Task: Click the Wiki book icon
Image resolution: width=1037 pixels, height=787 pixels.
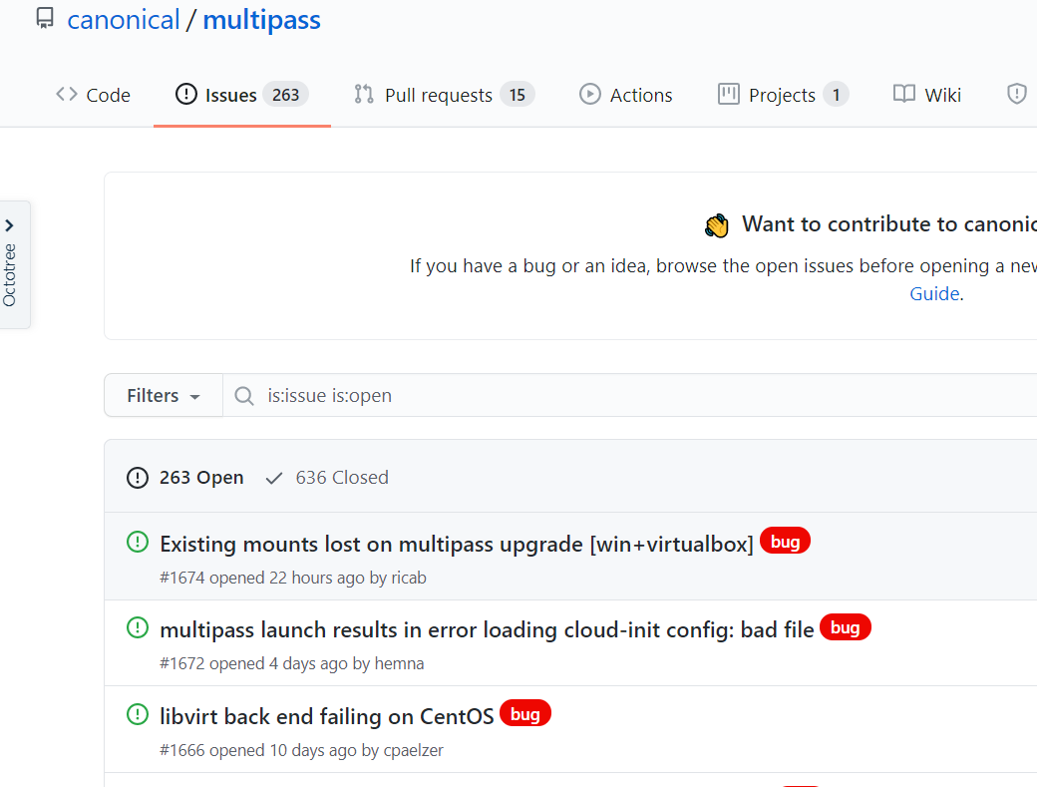Action: point(904,94)
